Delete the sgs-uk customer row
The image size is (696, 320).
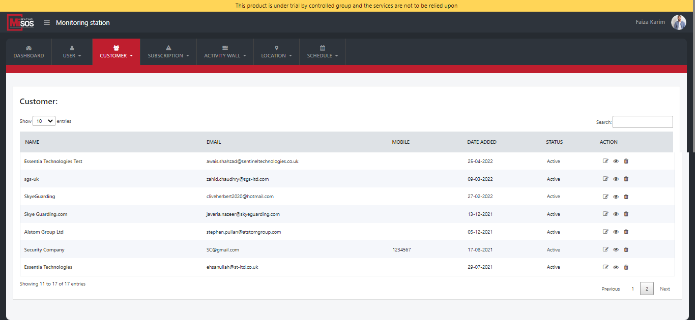(x=626, y=179)
